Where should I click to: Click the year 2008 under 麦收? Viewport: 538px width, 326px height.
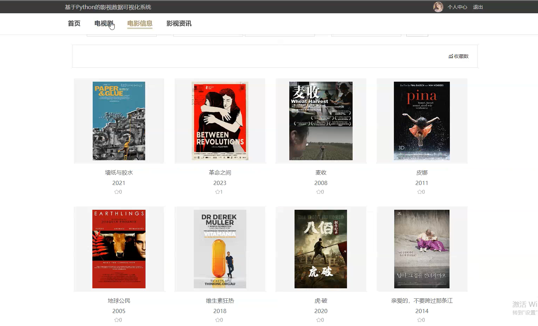coord(321,183)
